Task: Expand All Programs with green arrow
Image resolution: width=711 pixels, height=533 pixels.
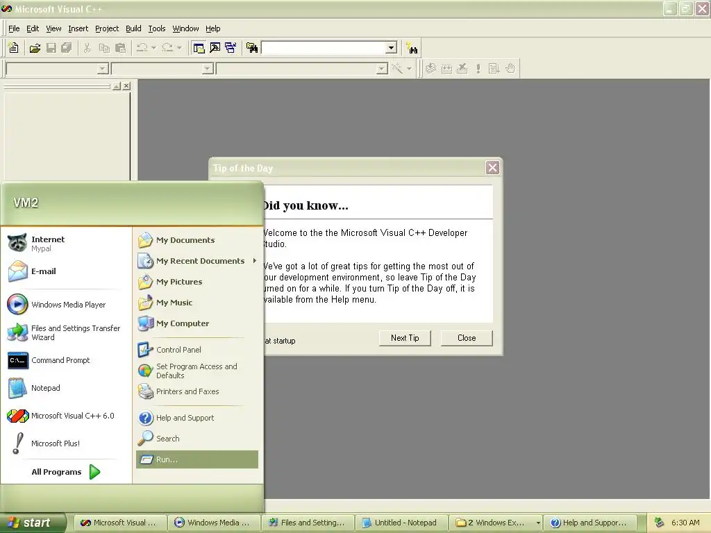Action: [94, 472]
